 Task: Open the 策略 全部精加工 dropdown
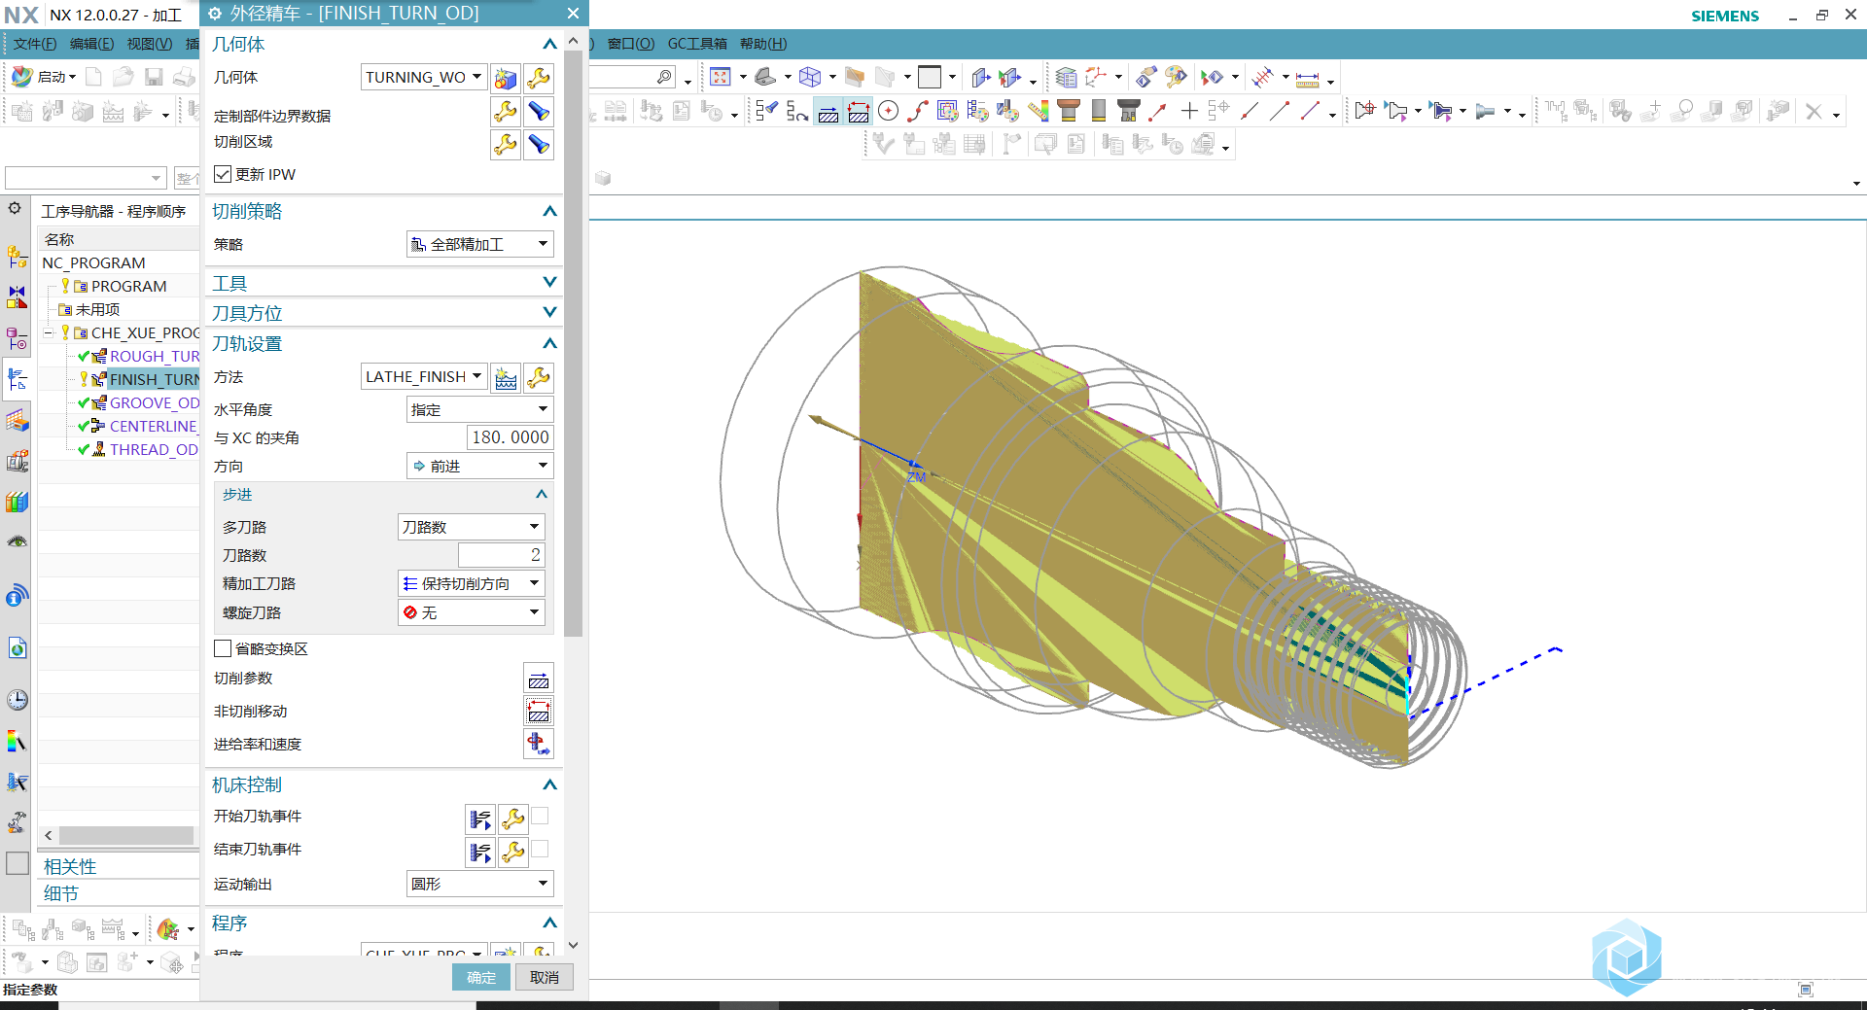coord(479,244)
